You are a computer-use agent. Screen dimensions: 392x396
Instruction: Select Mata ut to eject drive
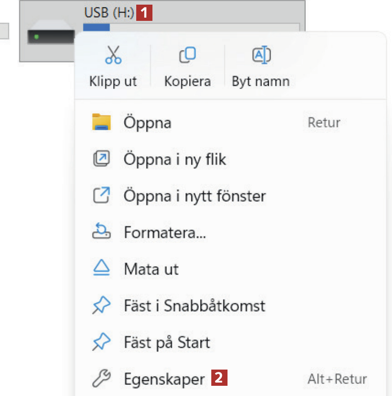[x=151, y=268]
